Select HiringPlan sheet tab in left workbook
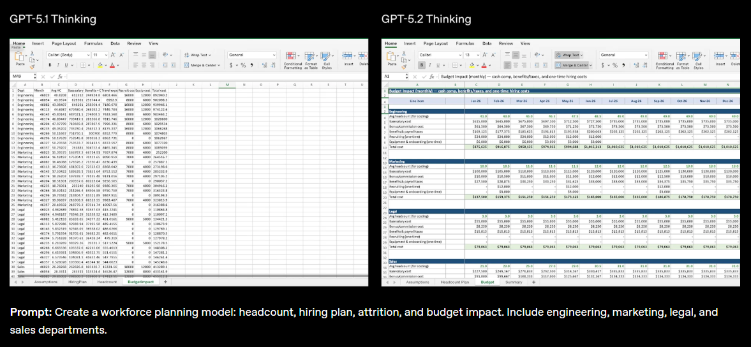This screenshot has width=751, height=347. [77, 281]
